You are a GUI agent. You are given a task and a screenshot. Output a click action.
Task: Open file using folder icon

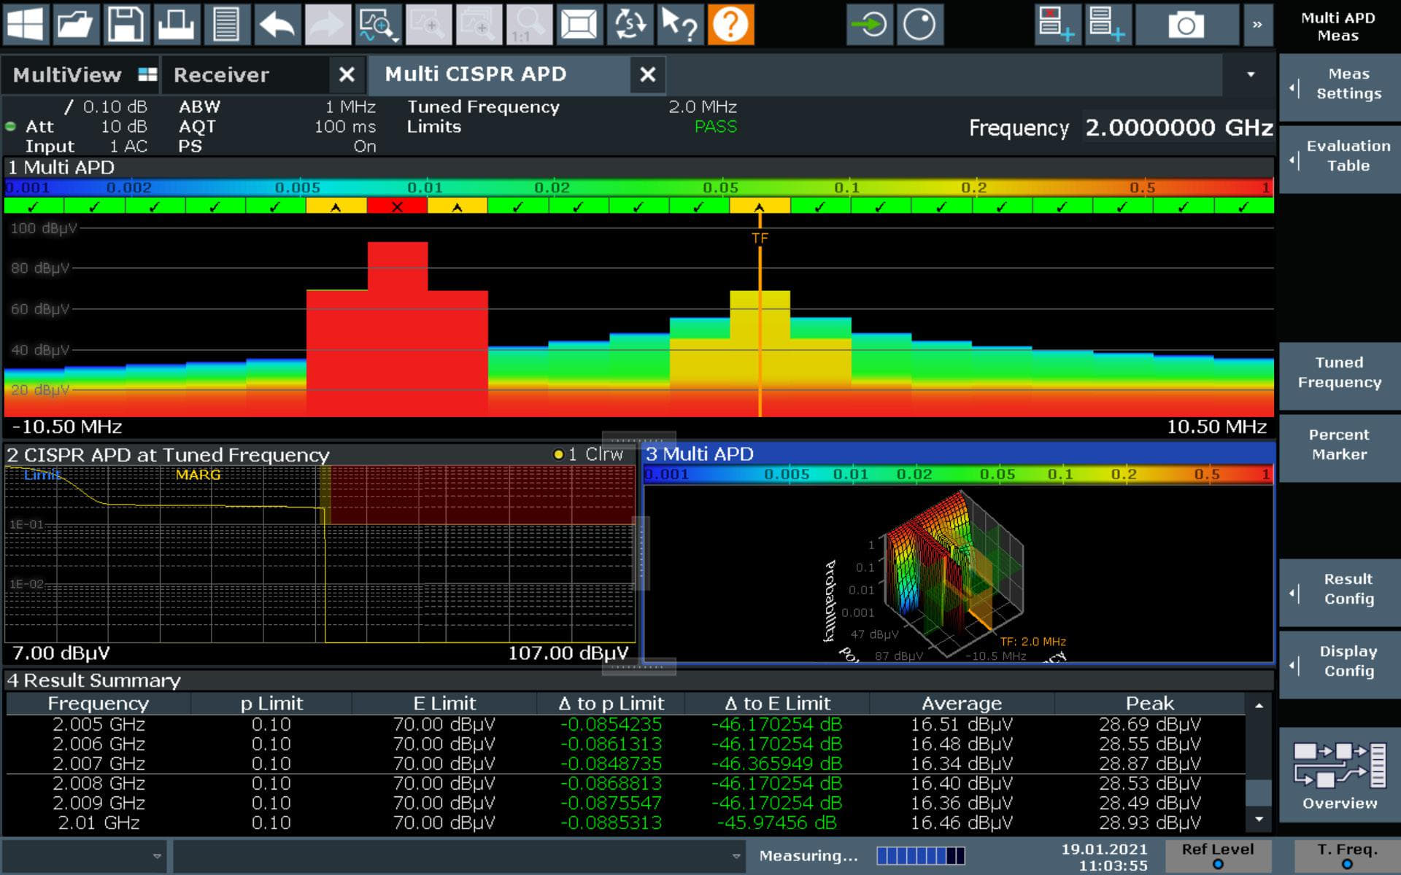(x=74, y=24)
